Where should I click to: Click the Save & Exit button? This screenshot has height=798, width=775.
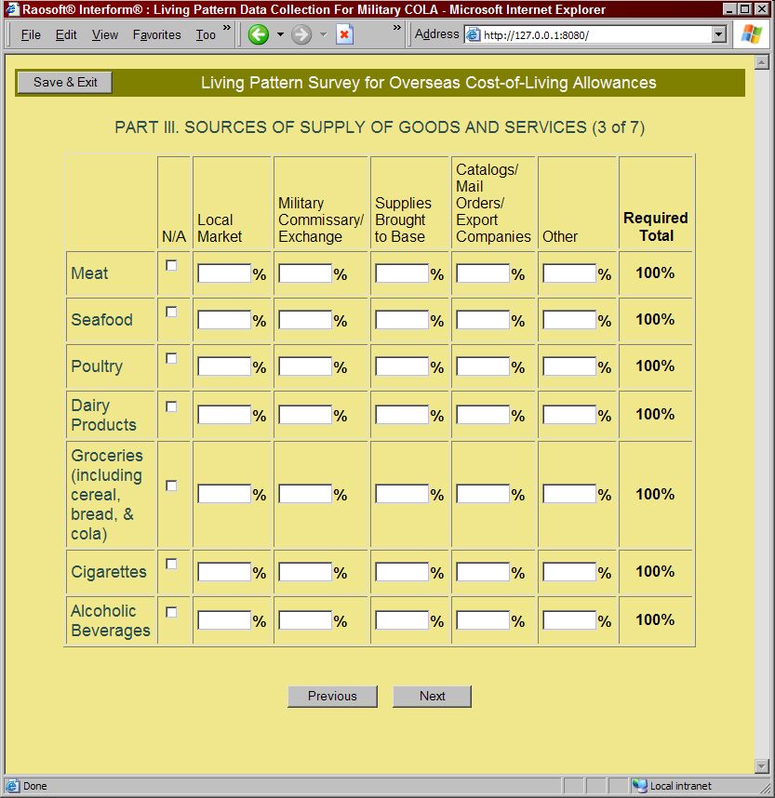point(65,82)
